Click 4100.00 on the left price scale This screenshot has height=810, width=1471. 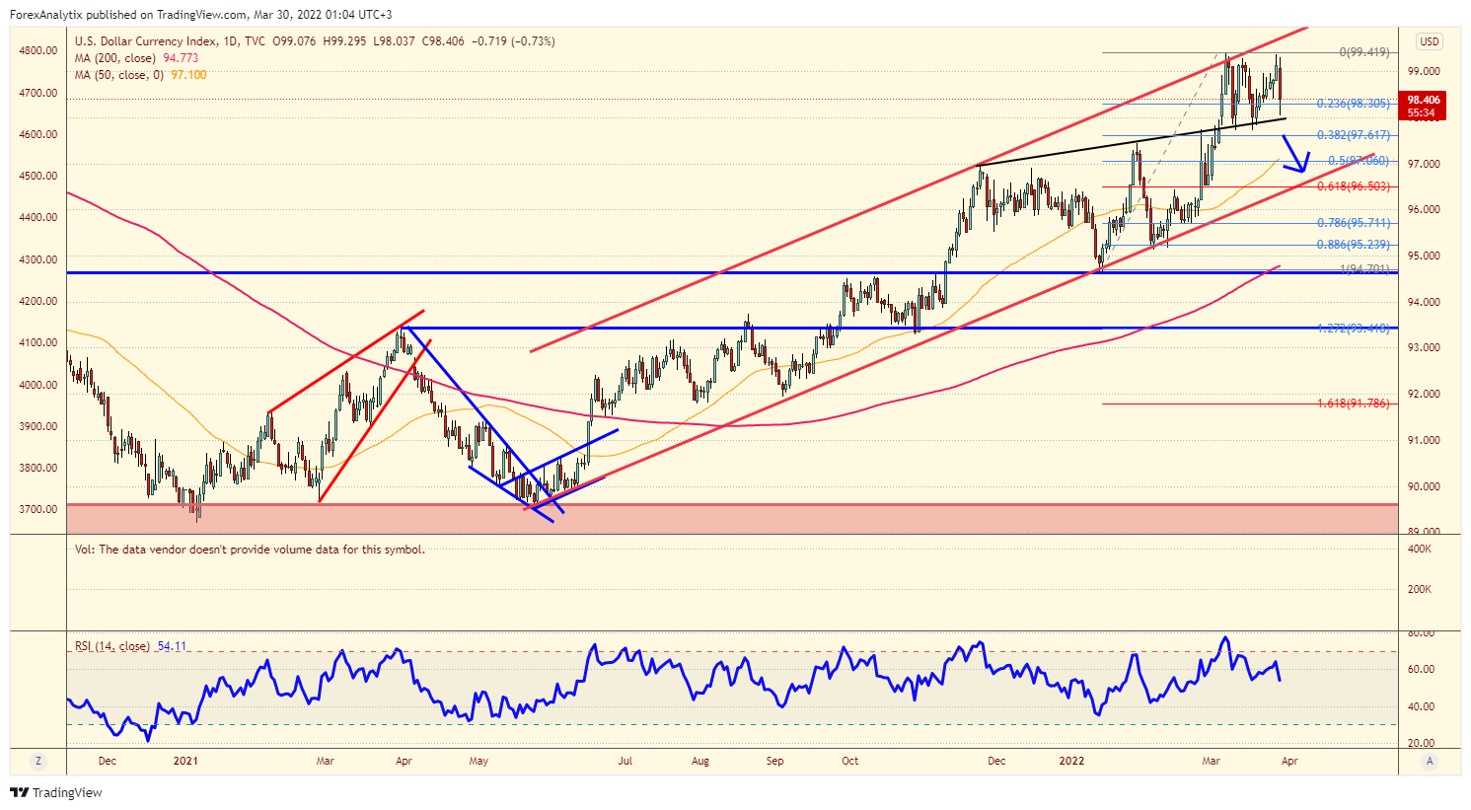point(38,342)
